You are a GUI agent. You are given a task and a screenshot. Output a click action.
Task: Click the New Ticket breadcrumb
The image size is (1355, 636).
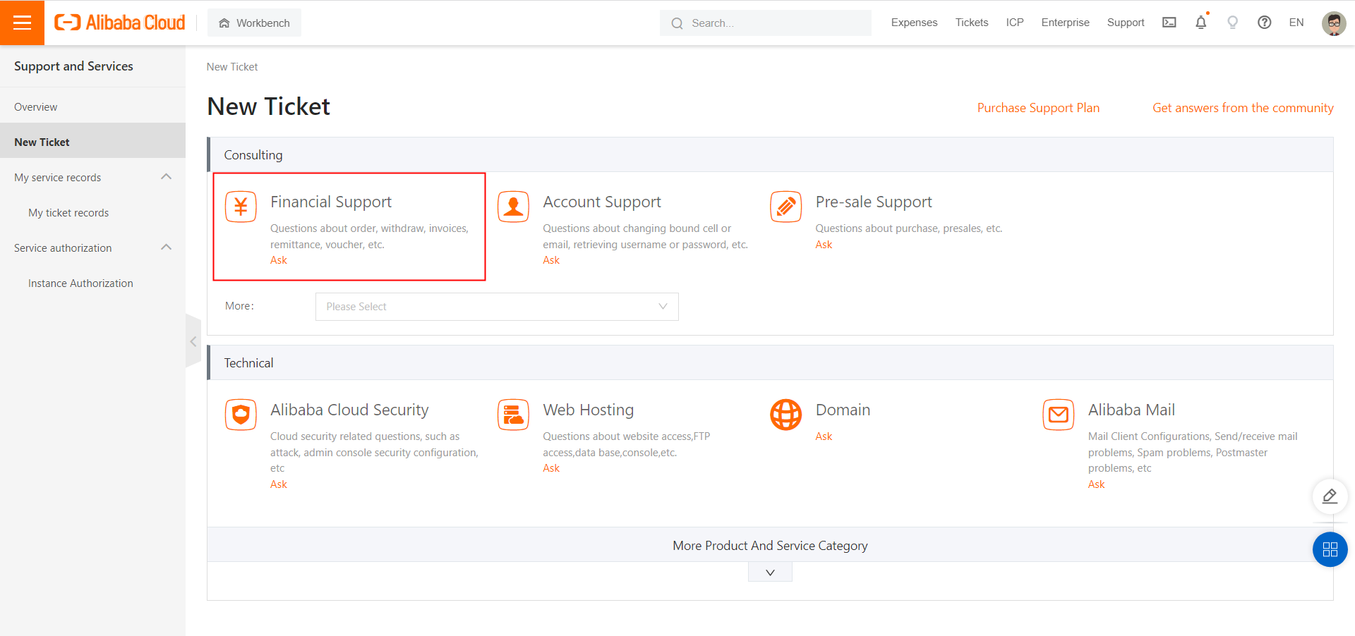[x=232, y=67]
